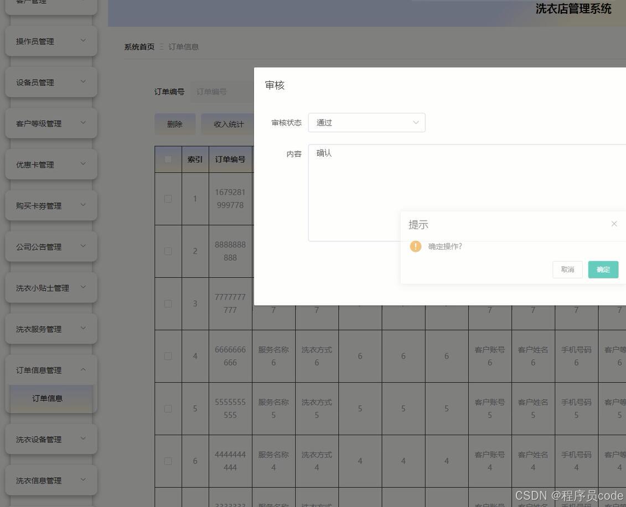Viewport: 626px width, 507px height.
Task: Go to 系统首页 breadcrumb link
Action: point(139,46)
